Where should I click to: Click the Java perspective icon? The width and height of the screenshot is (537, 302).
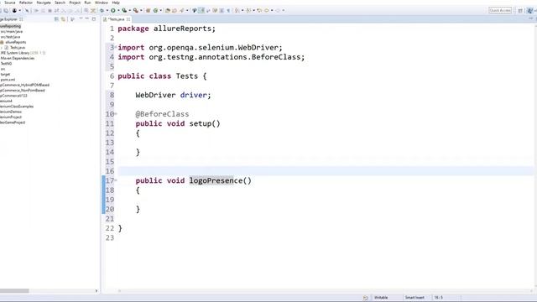[530, 11]
